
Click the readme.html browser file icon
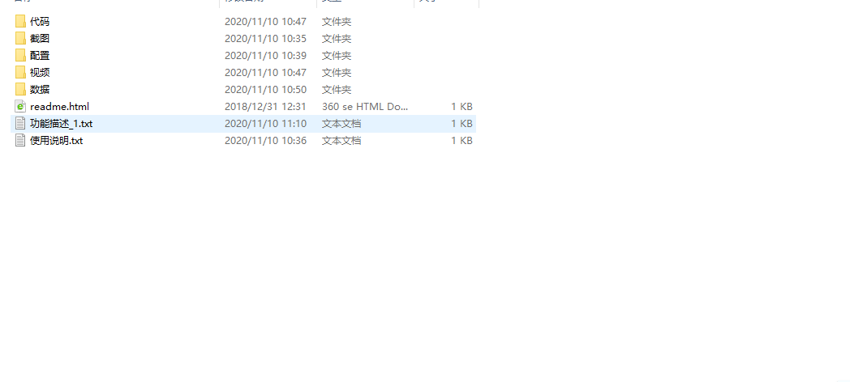20,106
